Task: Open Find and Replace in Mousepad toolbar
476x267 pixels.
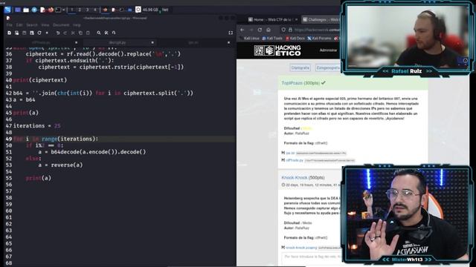Action: pos(106,33)
